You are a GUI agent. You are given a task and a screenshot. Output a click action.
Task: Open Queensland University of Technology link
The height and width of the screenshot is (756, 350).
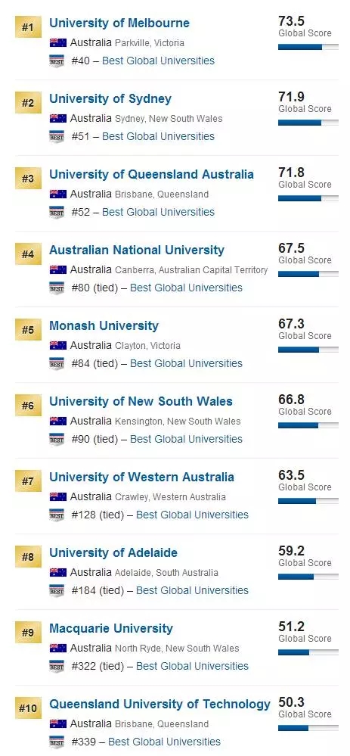160,704
